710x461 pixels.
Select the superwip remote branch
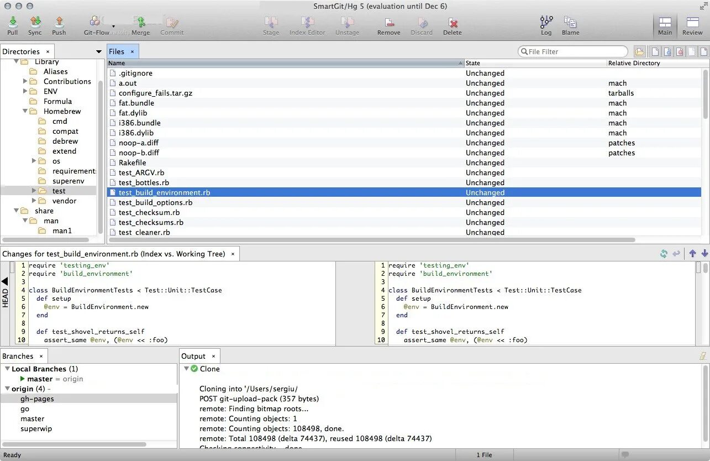tap(36, 428)
